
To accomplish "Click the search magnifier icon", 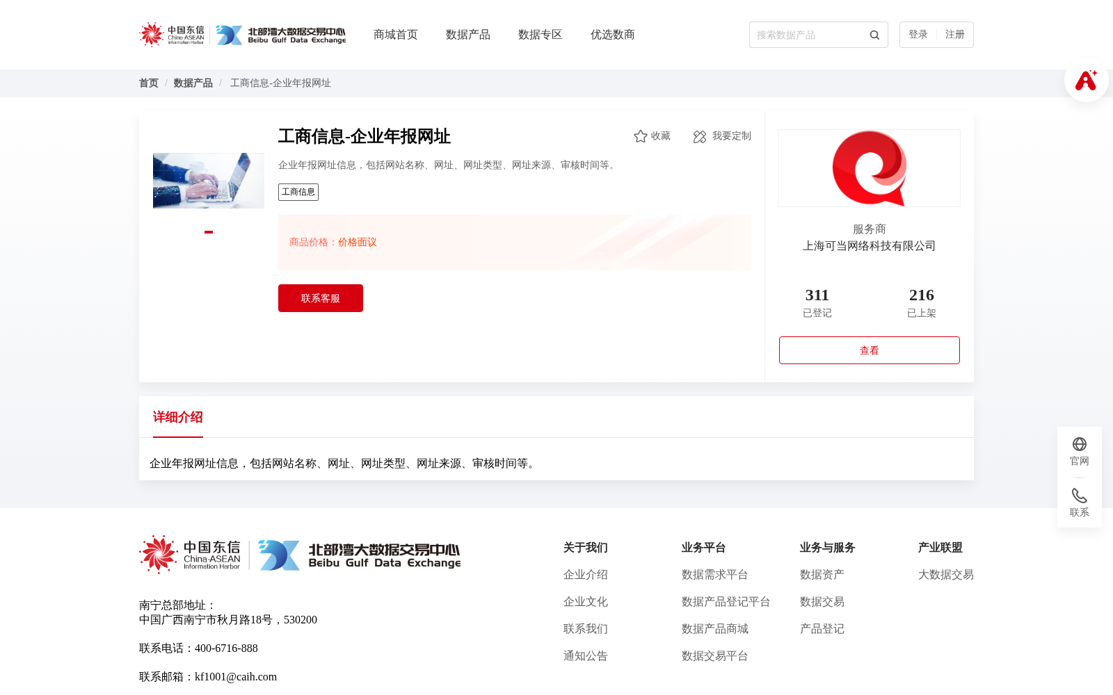I will click(874, 35).
